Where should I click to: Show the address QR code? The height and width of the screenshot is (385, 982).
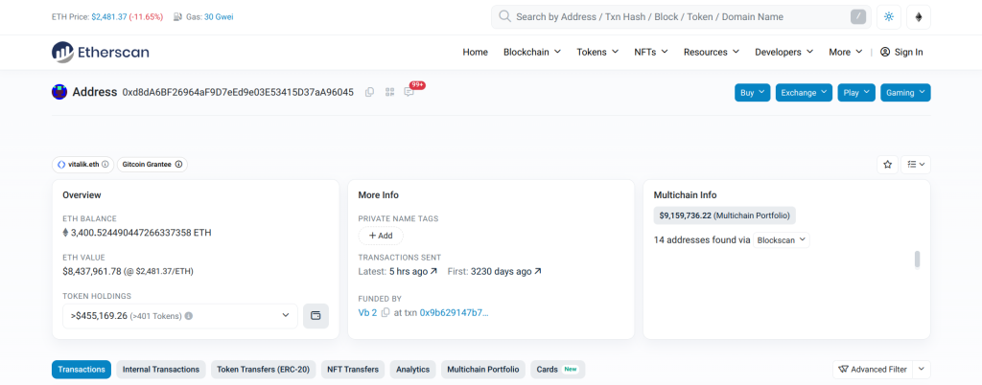click(x=389, y=93)
